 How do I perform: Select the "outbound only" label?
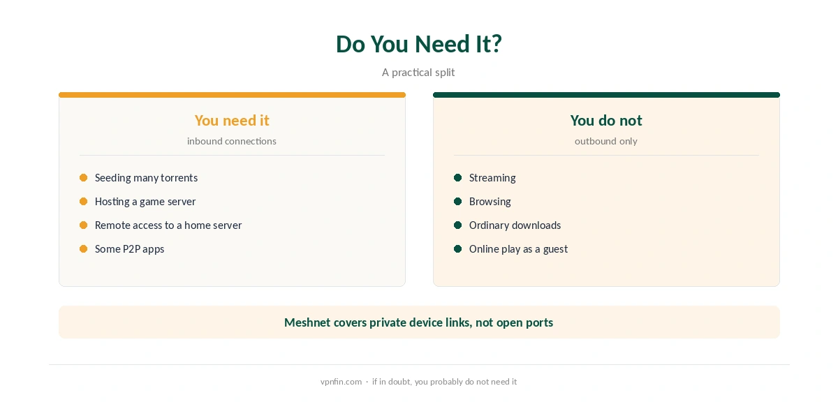(x=606, y=141)
